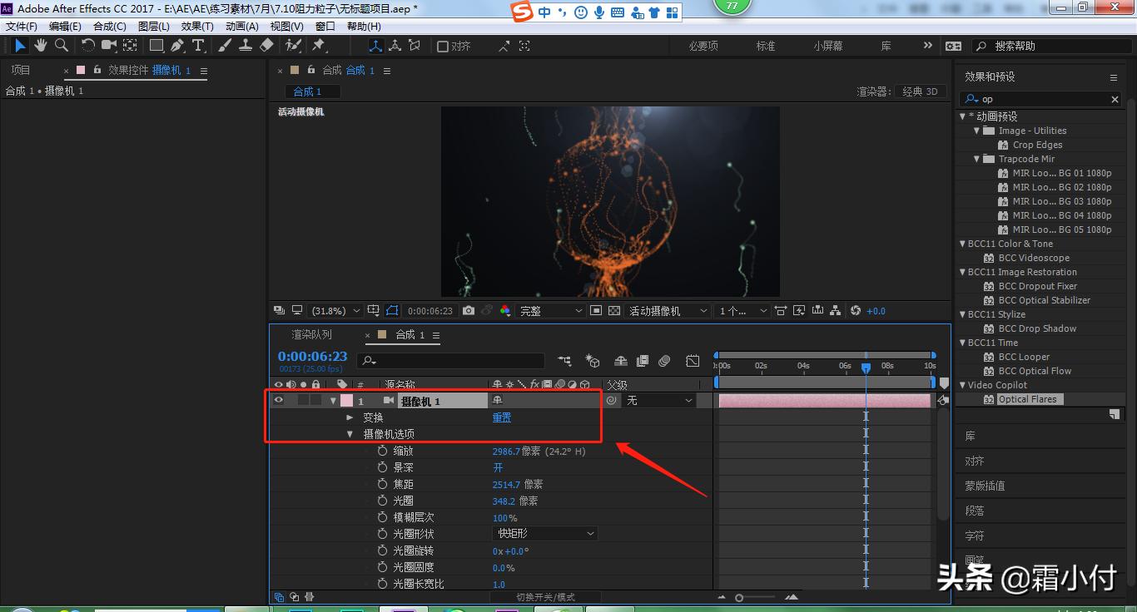Open the 合成(C) menu
This screenshot has width=1137, height=612.
click(110, 27)
